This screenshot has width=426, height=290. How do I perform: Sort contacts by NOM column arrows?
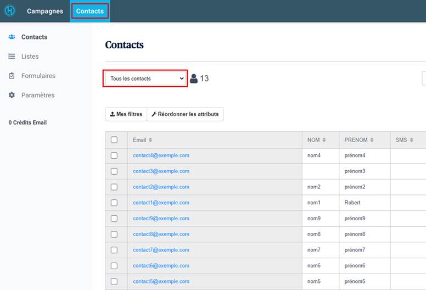click(x=324, y=140)
